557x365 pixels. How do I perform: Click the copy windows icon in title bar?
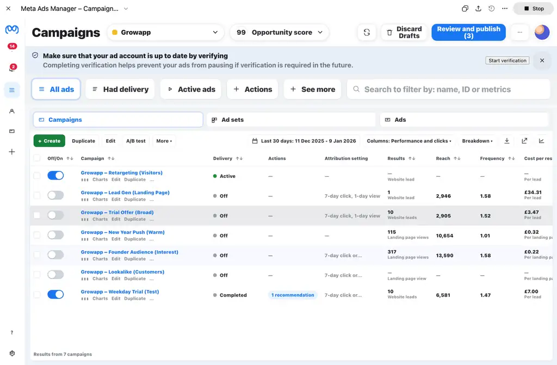[465, 9]
